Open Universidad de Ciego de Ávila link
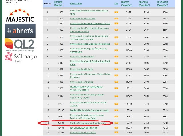This screenshot has height=136, width=183. [89, 50]
